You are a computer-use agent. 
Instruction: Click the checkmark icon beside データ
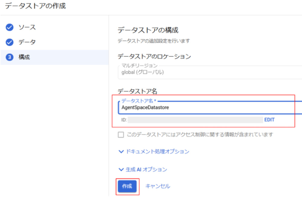(x=10, y=42)
